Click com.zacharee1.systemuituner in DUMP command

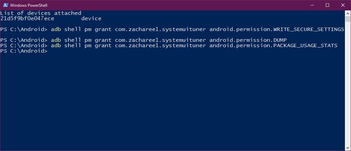pyautogui.click(x=160, y=40)
